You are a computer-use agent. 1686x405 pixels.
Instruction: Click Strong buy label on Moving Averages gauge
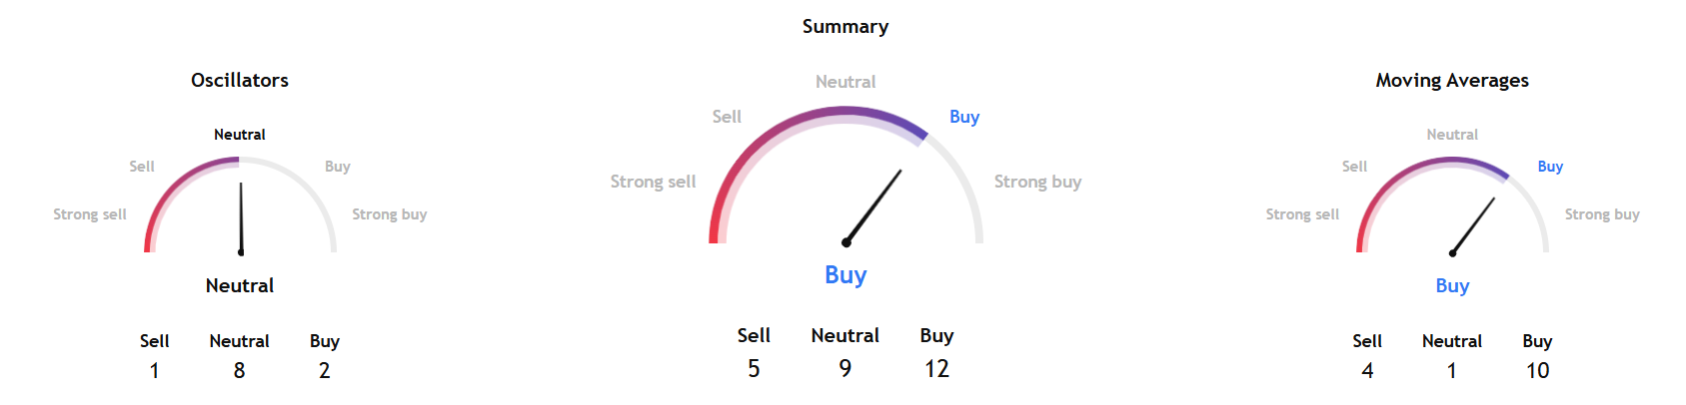1601,214
